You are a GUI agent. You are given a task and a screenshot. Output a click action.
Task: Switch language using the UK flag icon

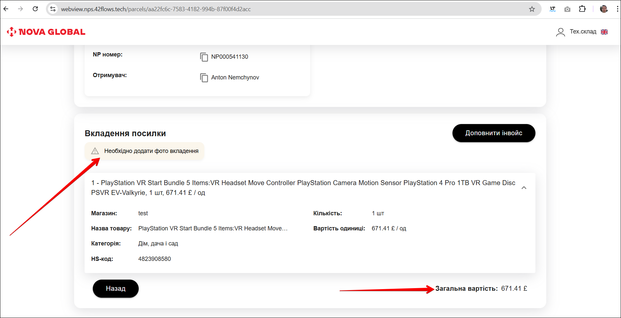604,32
